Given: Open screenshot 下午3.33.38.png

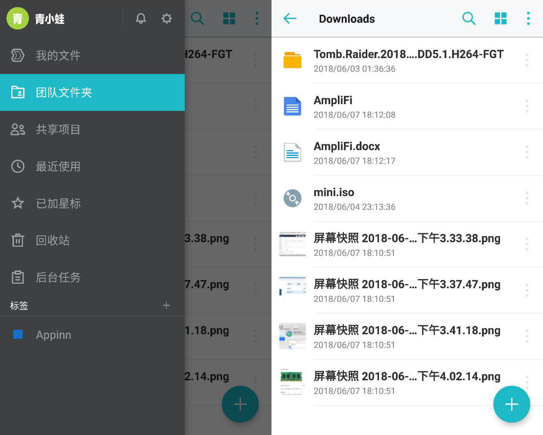Looking at the screenshot, I should [x=407, y=244].
